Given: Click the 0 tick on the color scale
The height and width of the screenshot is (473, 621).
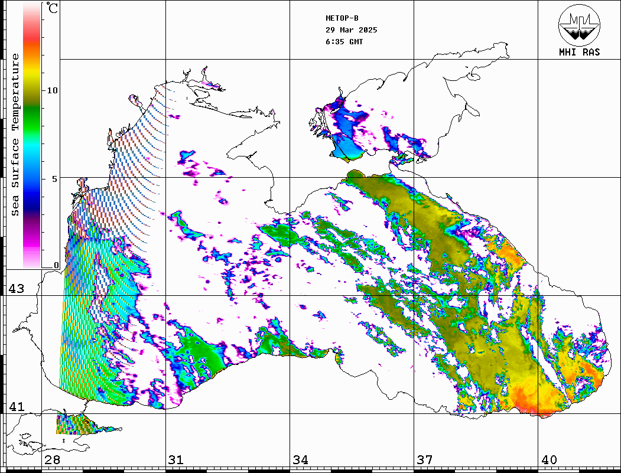Looking at the screenshot, I should click(x=56, y=265).
